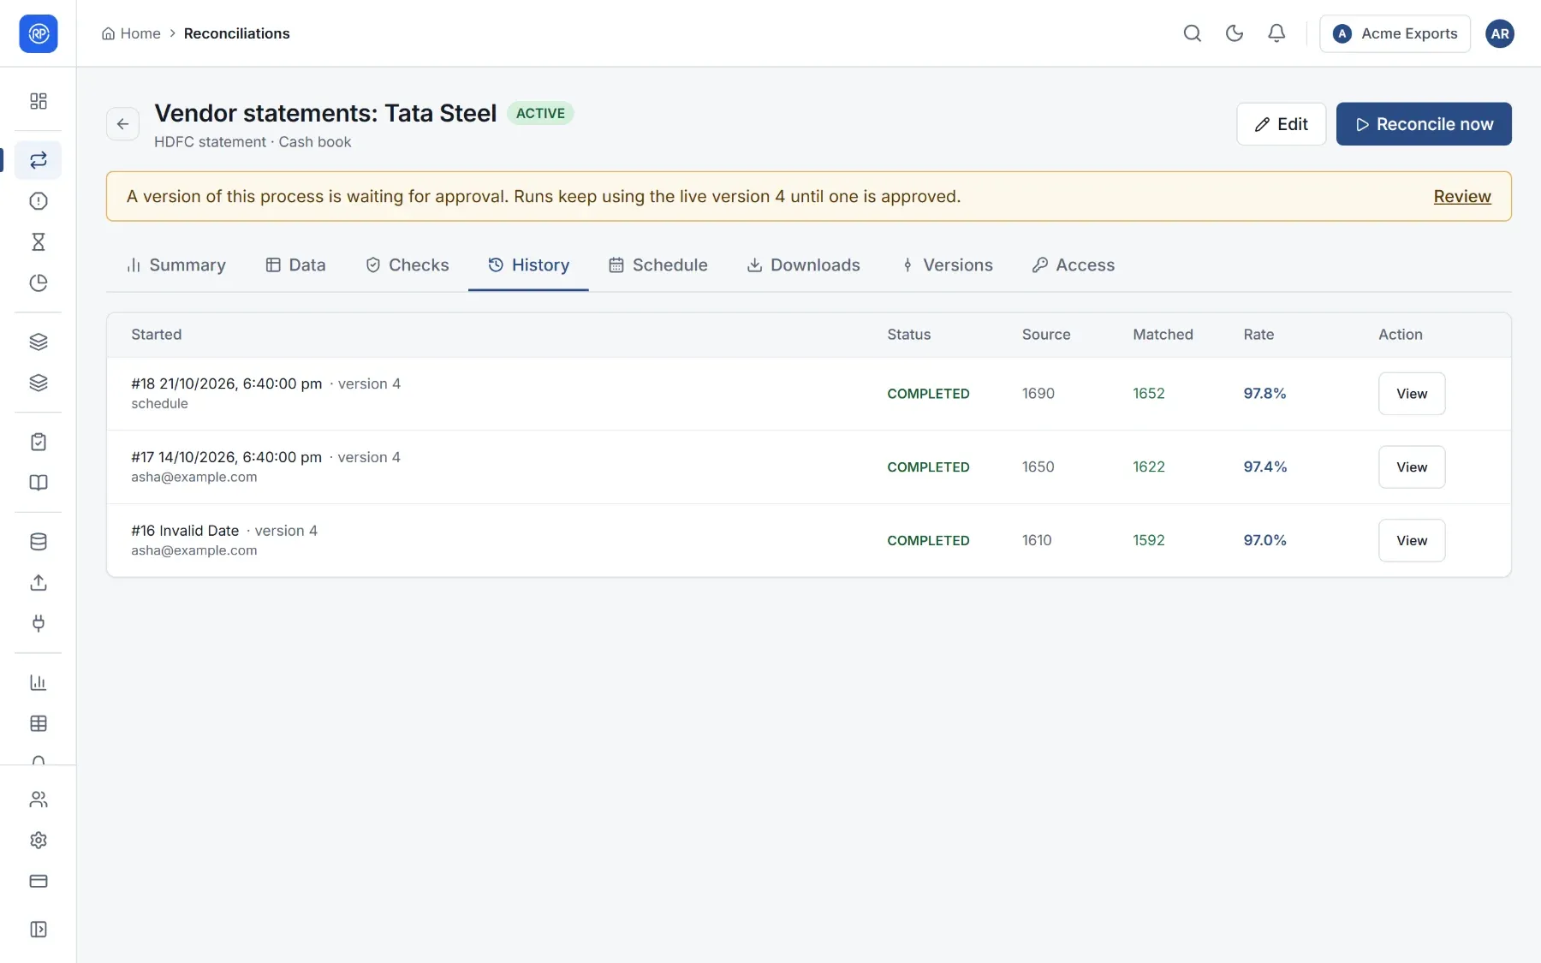The height and width of the screenshot is (963, 1541).
Task: Open notifications bell icon
Action: click(x=1276, y=33)
